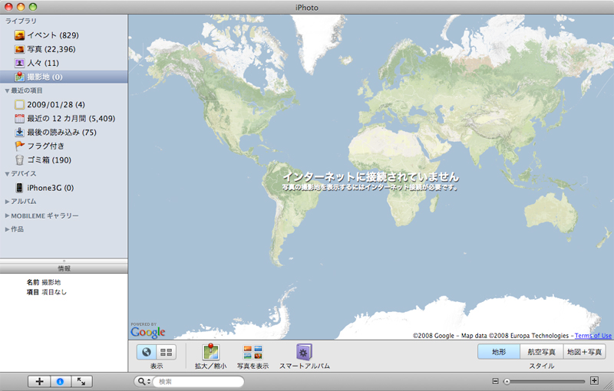Click the 検索 search field
The height and width of the screenshot is (391, 614).
(198, 381)
